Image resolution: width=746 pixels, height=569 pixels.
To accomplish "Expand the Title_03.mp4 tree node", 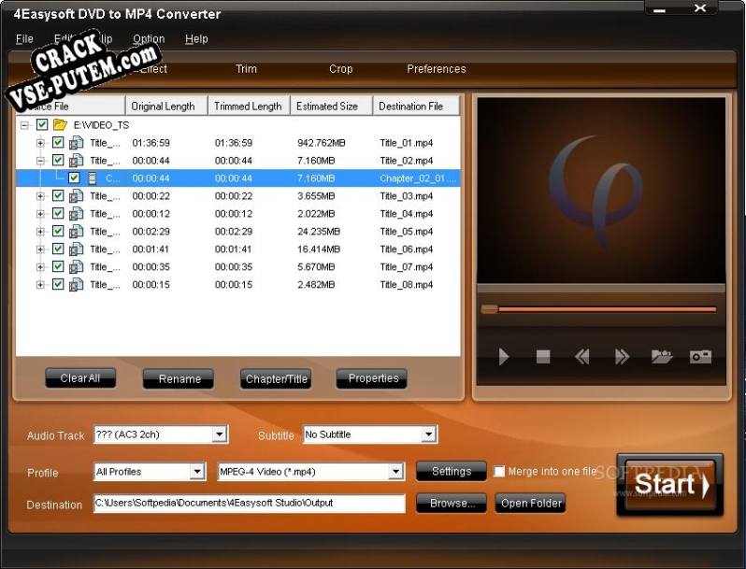I will 40,196.
